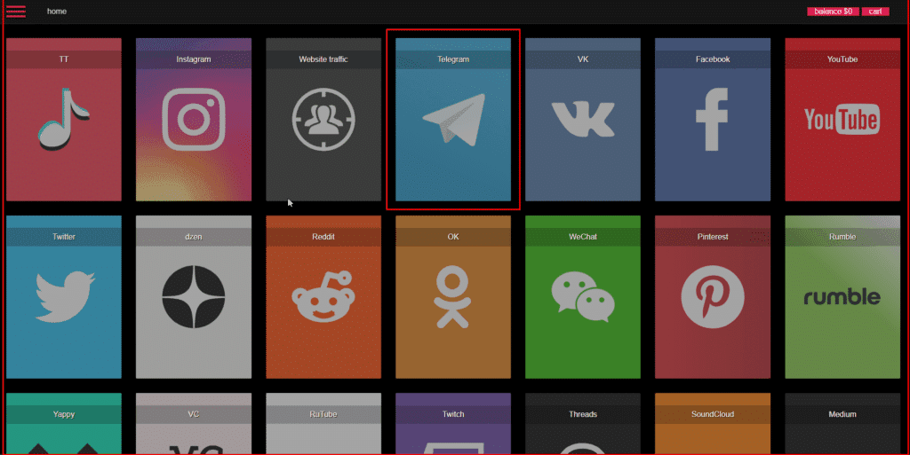Click the Pinterest logo tile

pyautogui.click(x=712, y=296)
